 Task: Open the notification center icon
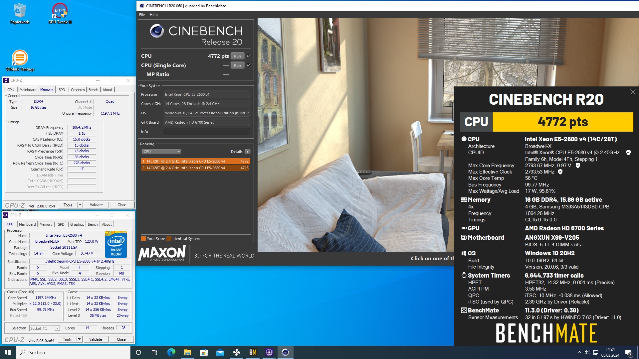click(x=628, y=352)
